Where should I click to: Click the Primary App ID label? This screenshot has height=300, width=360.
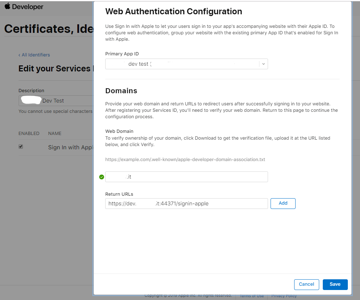pyautogui.click(x=122, y=54)
